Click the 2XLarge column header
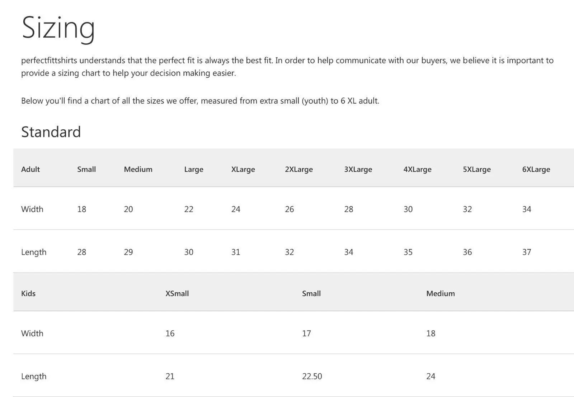The image size is (574, 397). pyautogui.click(x=299, y=169)
